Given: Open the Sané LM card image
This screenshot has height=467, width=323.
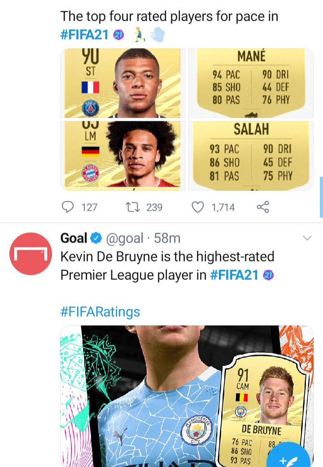Looking at the screenshot, I should coord(122,155).
